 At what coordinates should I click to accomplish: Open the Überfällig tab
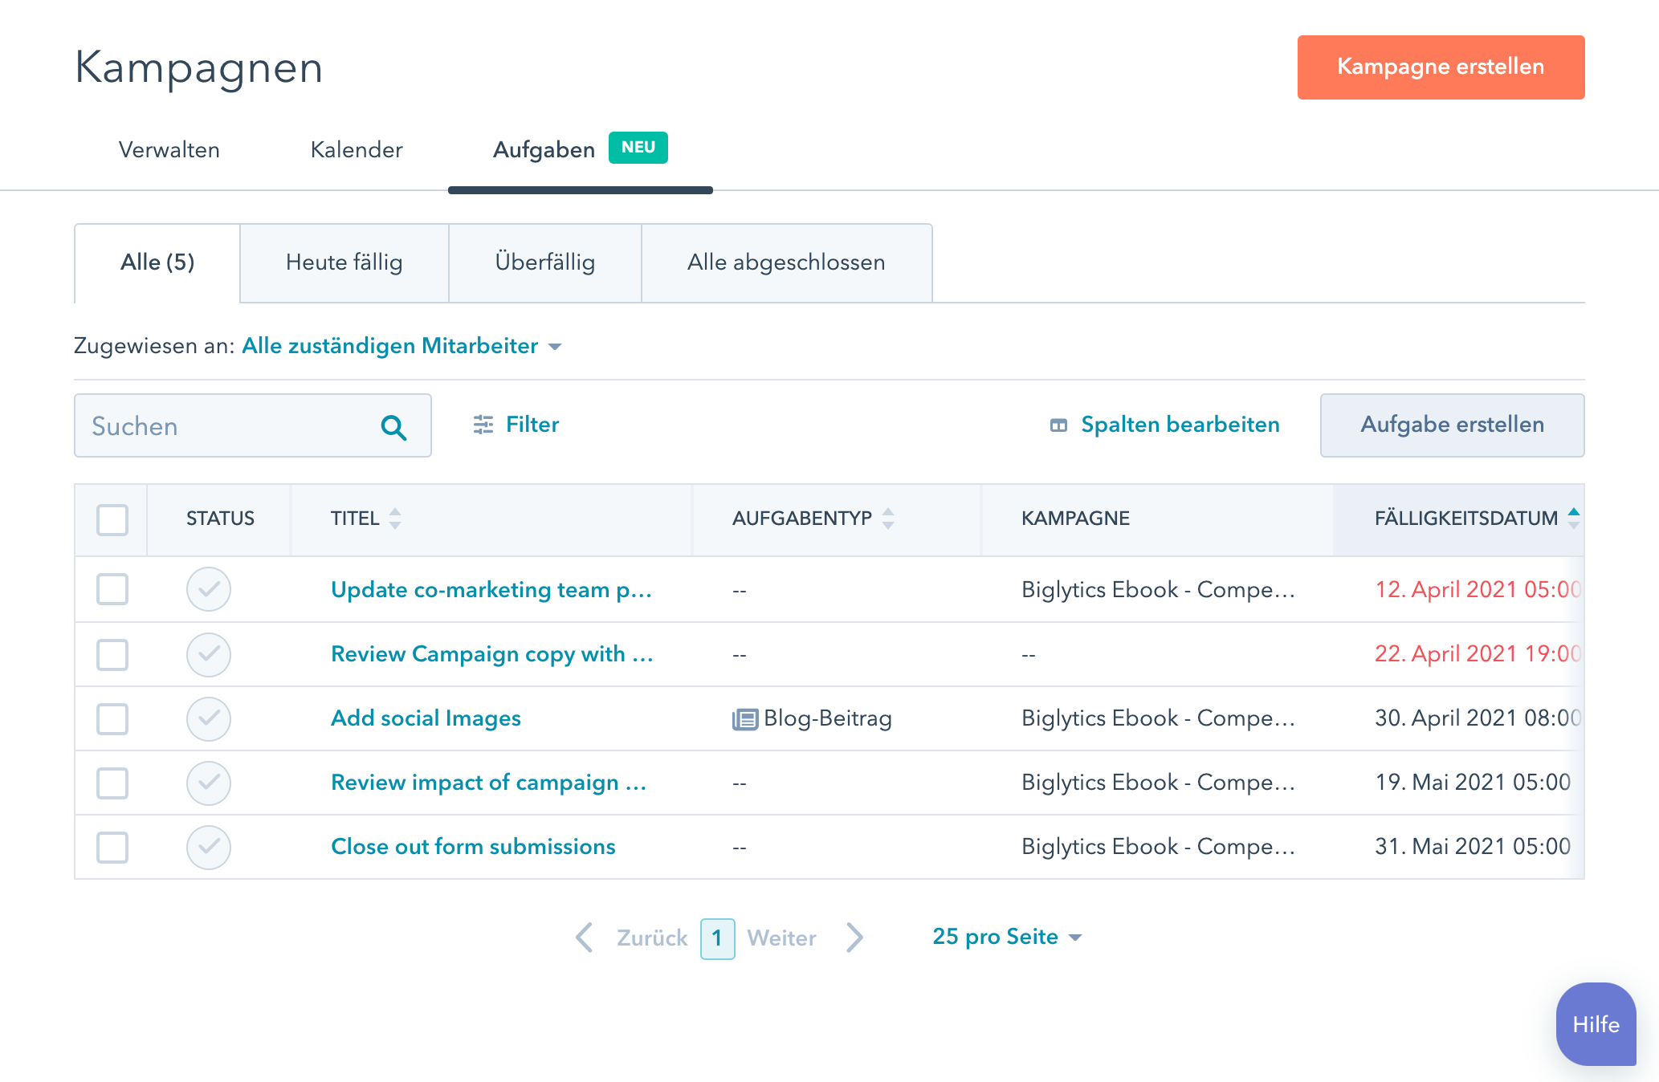tap(544, 262)
